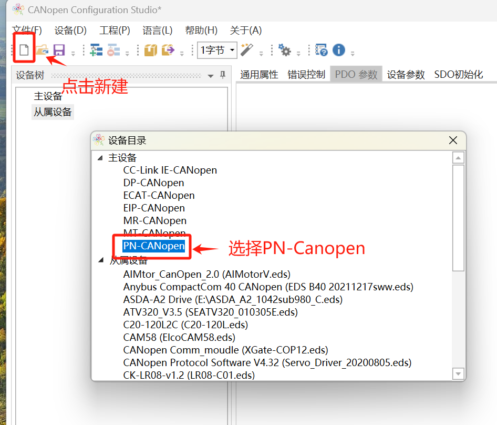497x425 pixels.
Task: Click the remove device tree icon
Action: click(x=113, y=50)
